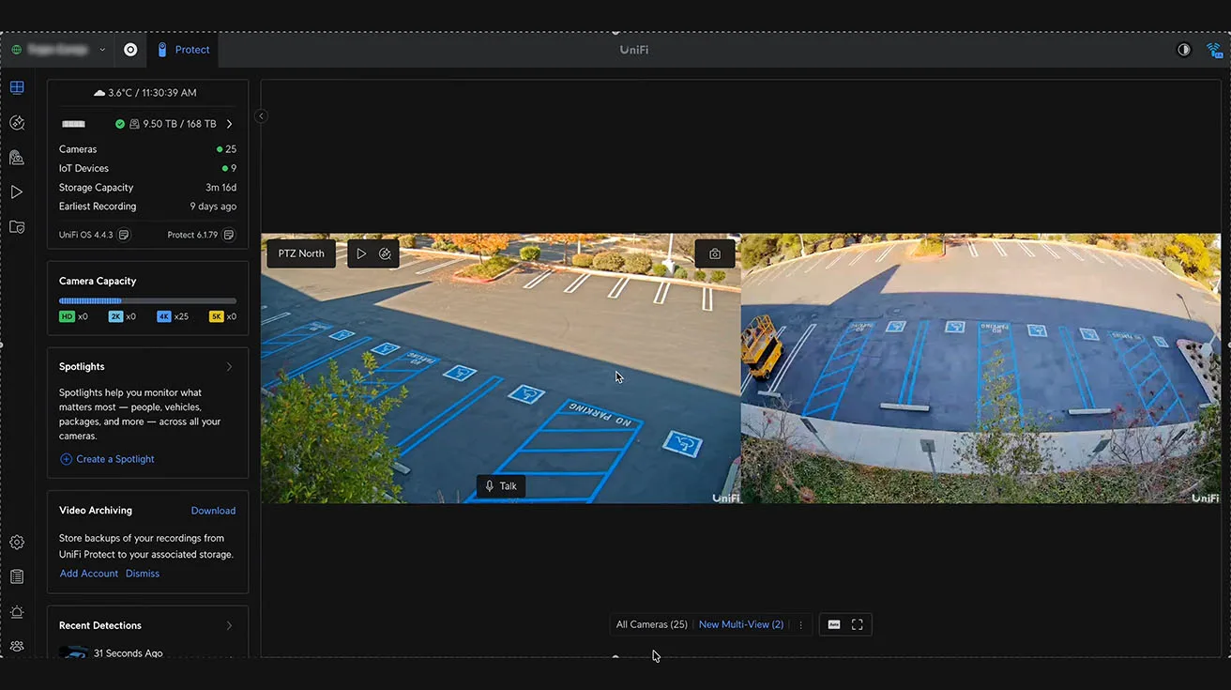Toggle the dark/light theme icon in top bar
Image resolution: width=1231 pixels, height=690 pixels.
point(1184,50)
